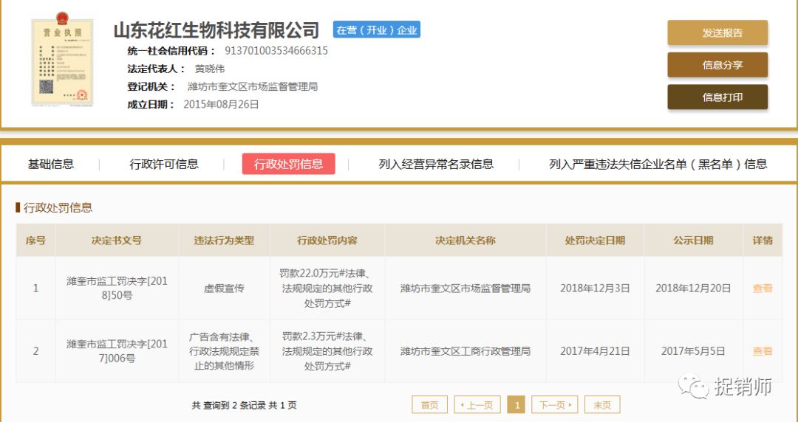
Task: Click the 详情 column header
Action: [x=763, y=241]
